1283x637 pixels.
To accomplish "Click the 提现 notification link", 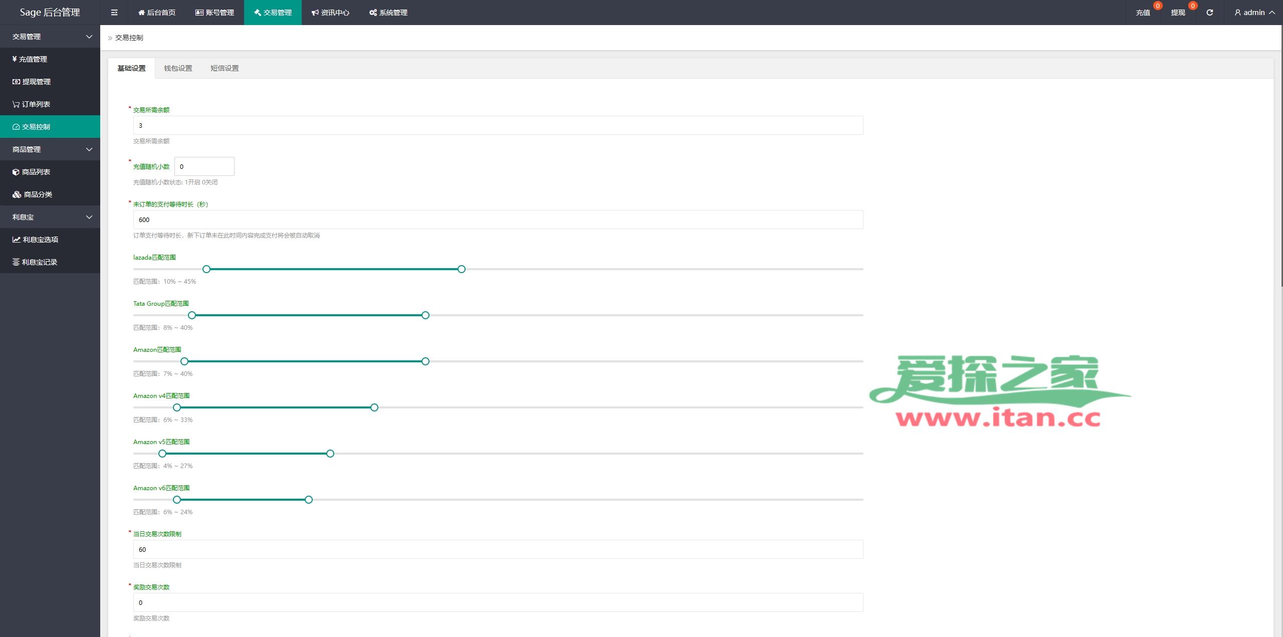I will 1178,13.
